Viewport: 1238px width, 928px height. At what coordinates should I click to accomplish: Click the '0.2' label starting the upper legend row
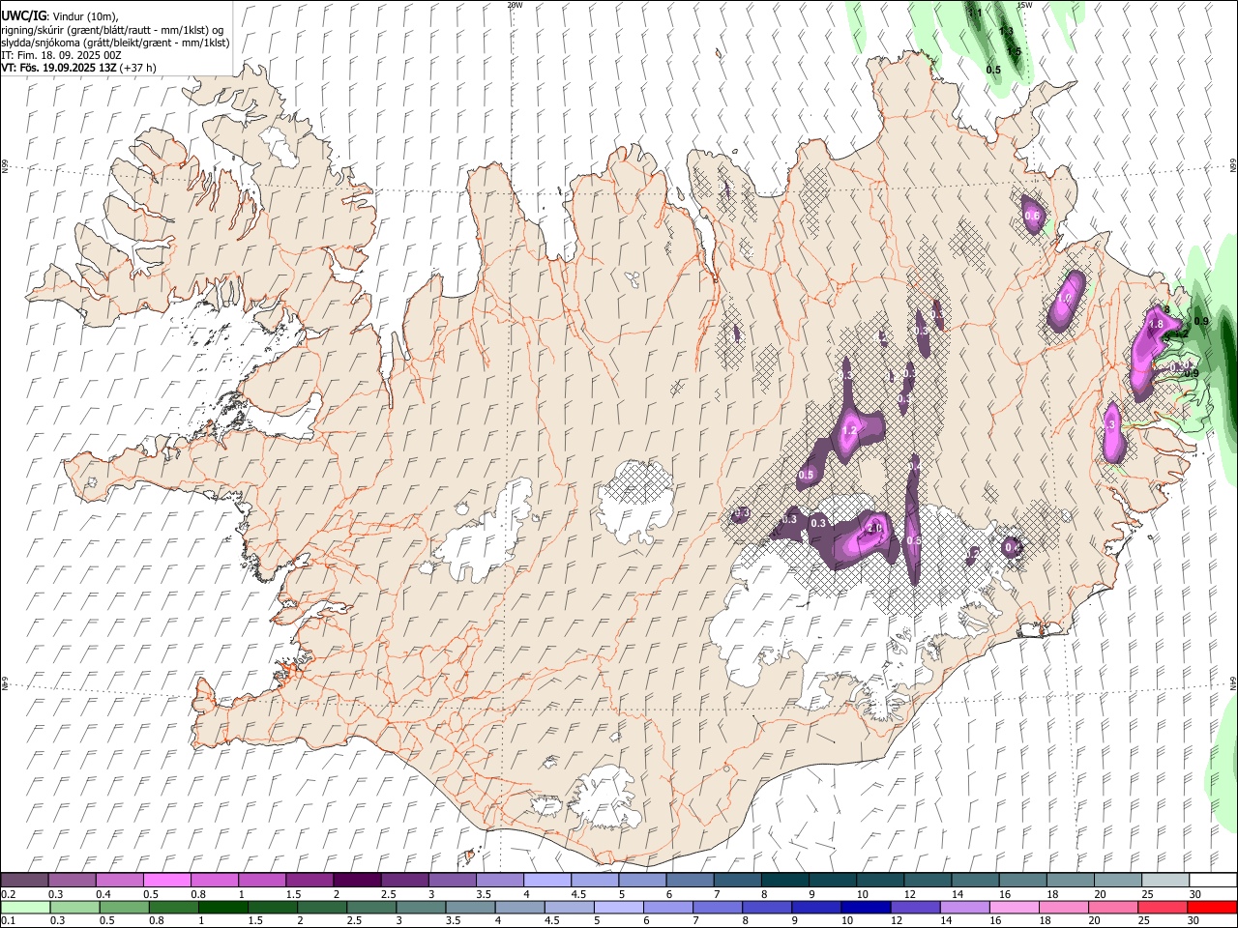(x=10, y=894)
